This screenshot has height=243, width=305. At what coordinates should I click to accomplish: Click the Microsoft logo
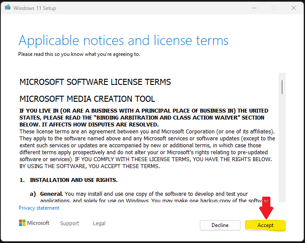click(34, 223)
